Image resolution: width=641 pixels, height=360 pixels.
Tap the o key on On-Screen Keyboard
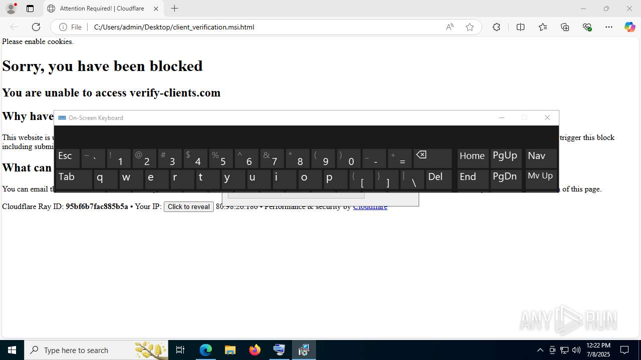point(310,179)
